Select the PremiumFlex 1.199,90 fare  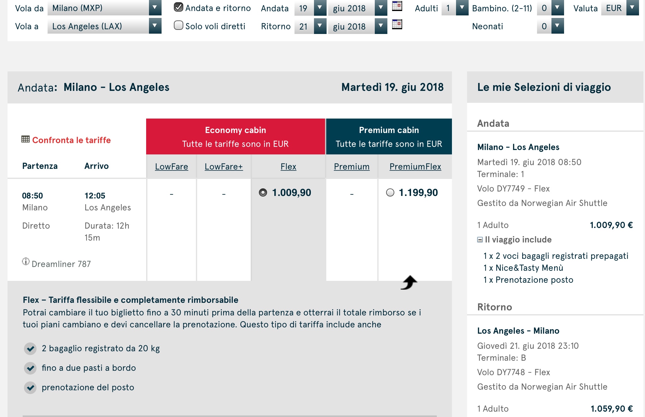[390, 192]
